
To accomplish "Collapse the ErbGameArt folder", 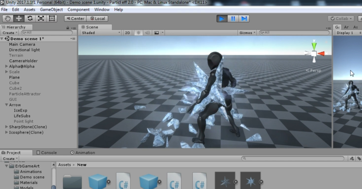I will pos(7,166).
